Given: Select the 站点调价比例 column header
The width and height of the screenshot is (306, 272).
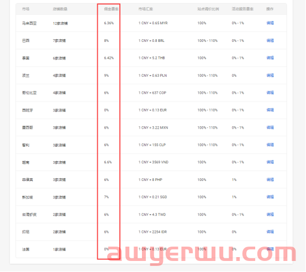Looking at the screenshot, I should [x=208, y=9].
